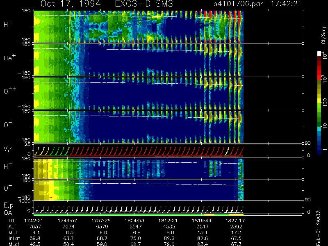Click the ALT value "3517"
The width and height of the screenshot is (328, 246).
tap(203, 227)
